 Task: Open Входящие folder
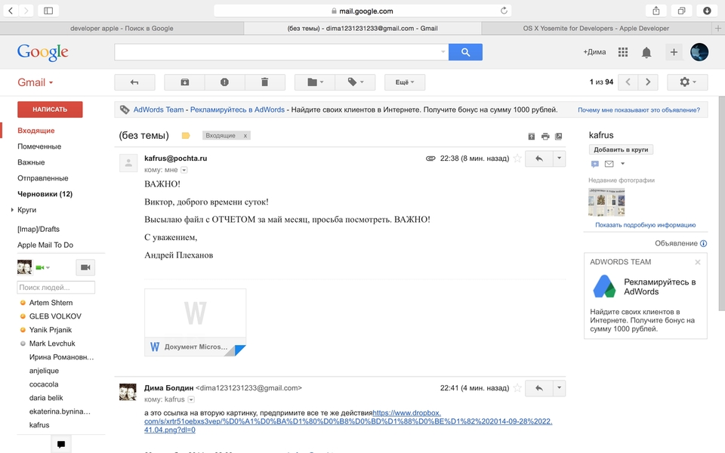click(x=36, y=131)
